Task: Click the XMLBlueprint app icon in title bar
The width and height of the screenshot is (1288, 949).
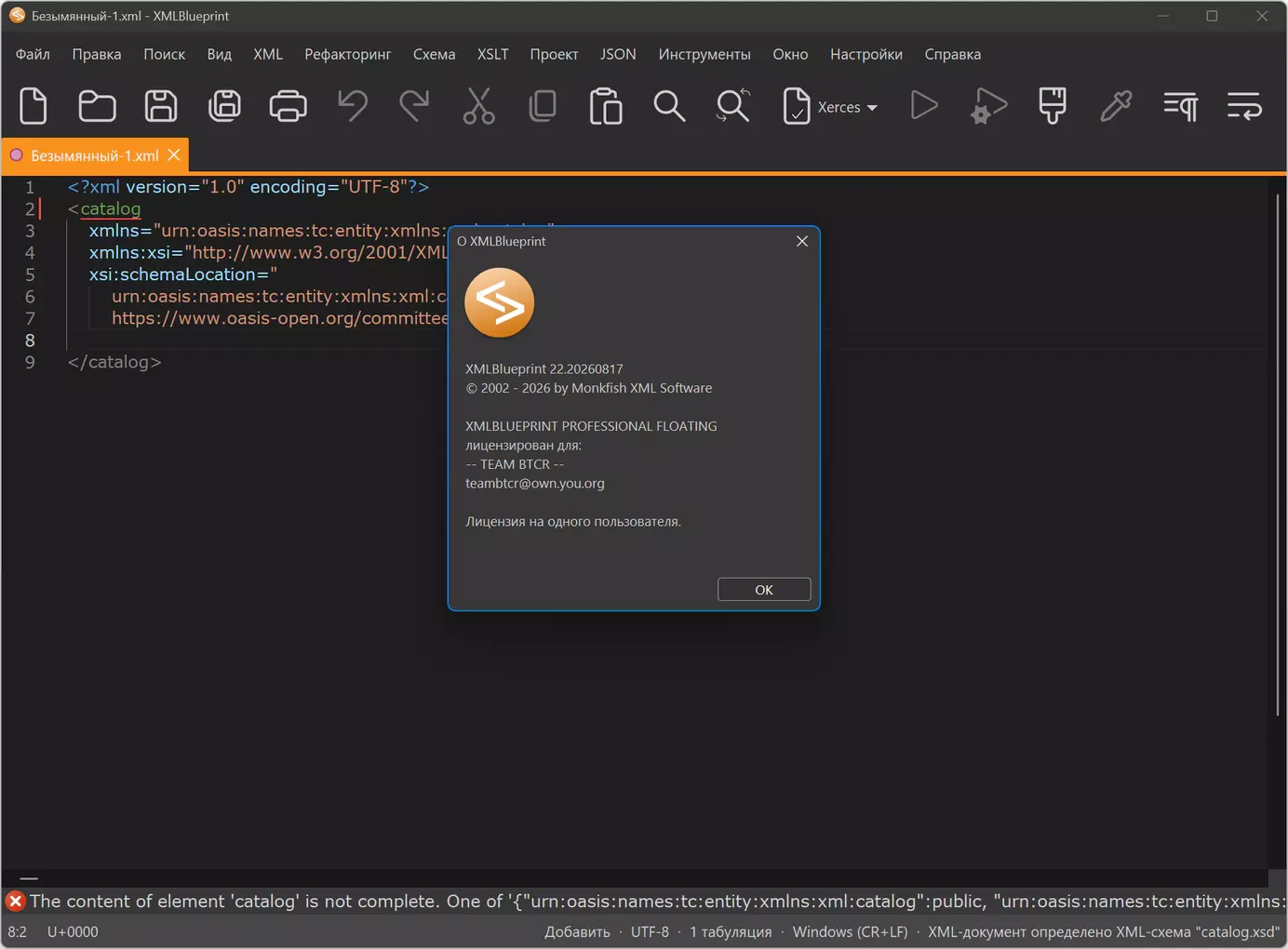Action: [x=17, y=16]
